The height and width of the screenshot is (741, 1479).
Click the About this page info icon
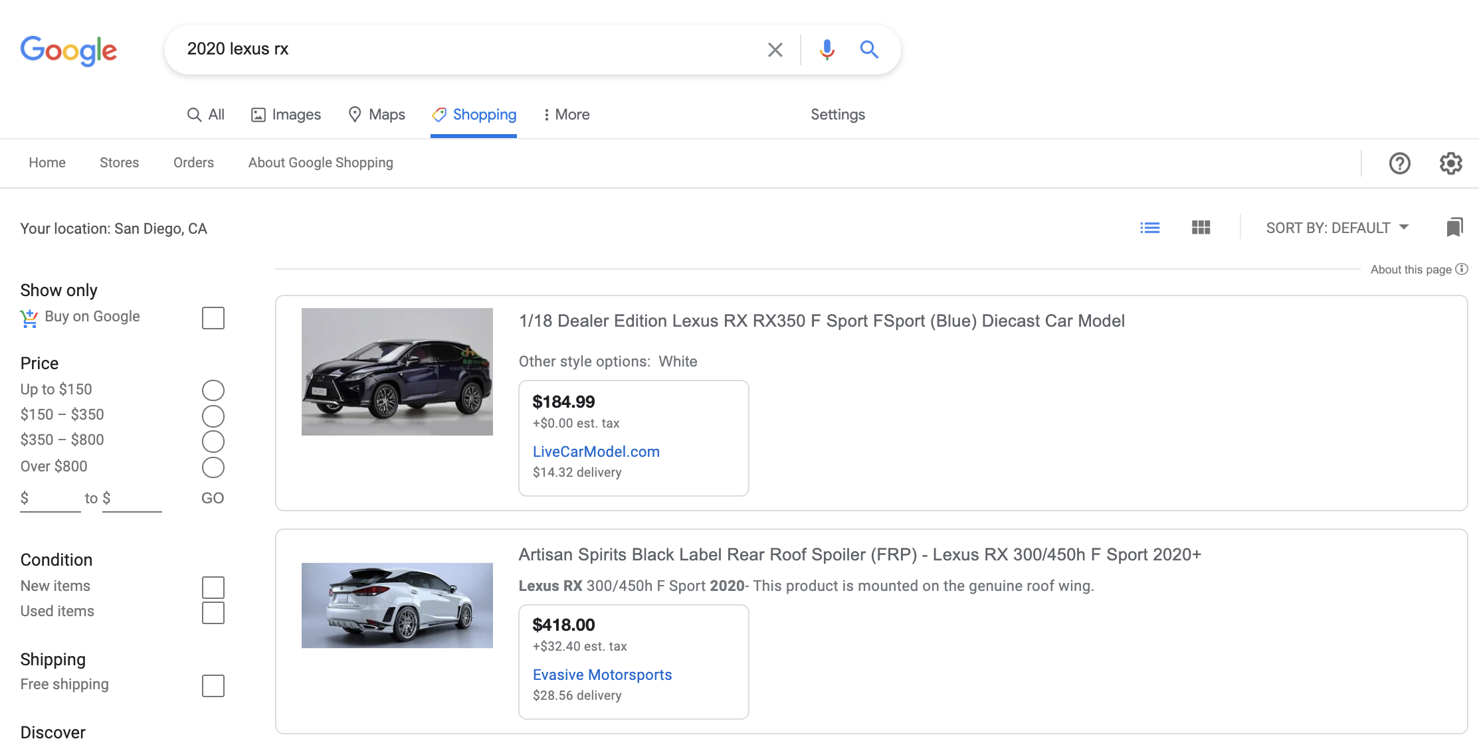1462,269
